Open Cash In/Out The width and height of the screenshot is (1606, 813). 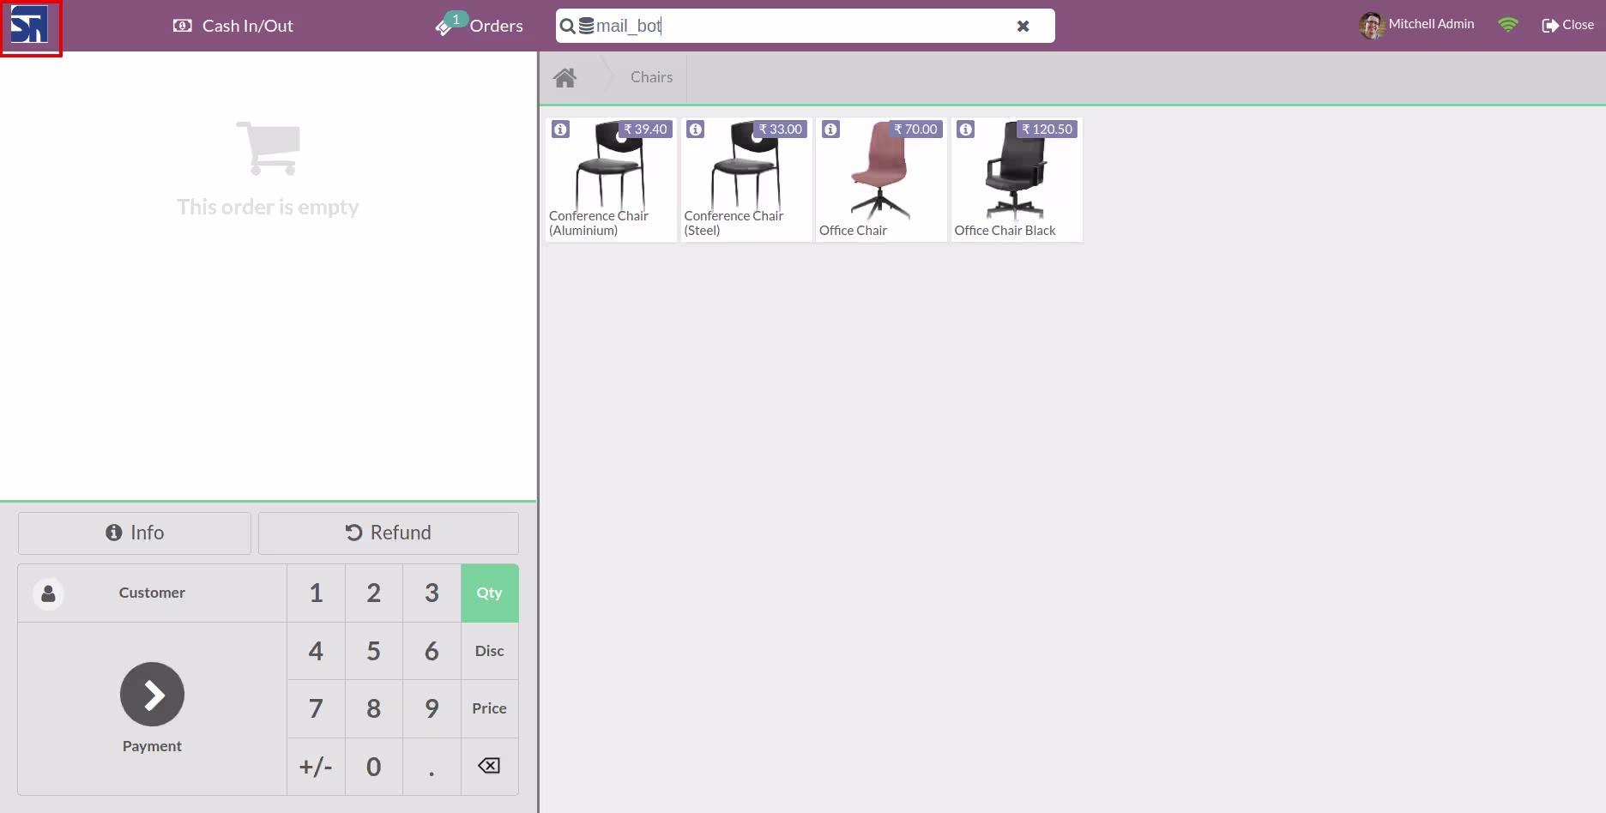coord(233,26)
